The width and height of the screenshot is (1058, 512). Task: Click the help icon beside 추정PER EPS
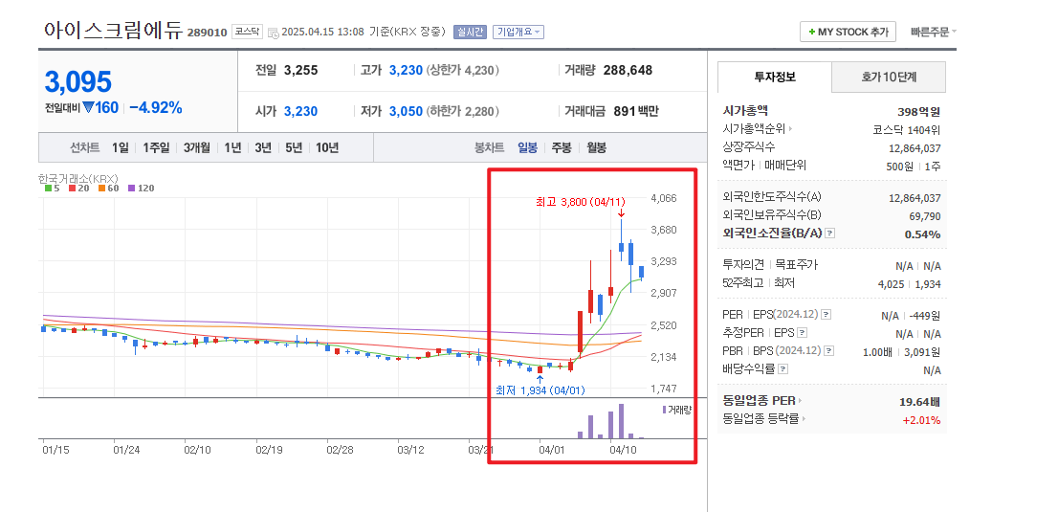tap(802, 333)
